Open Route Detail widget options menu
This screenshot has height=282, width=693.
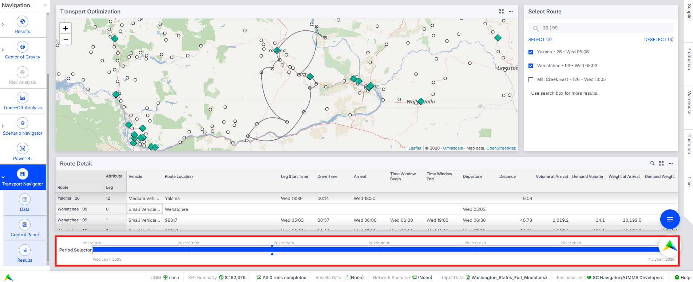(671, 164)
